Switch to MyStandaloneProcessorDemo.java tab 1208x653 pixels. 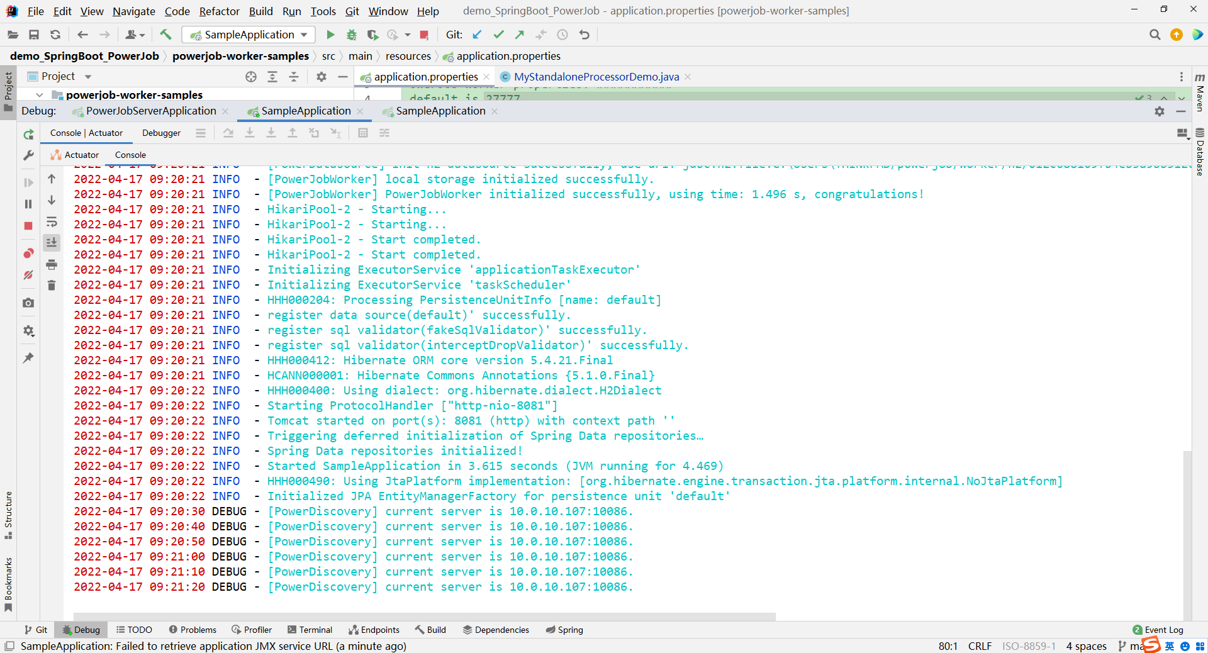tap(596, 77)
